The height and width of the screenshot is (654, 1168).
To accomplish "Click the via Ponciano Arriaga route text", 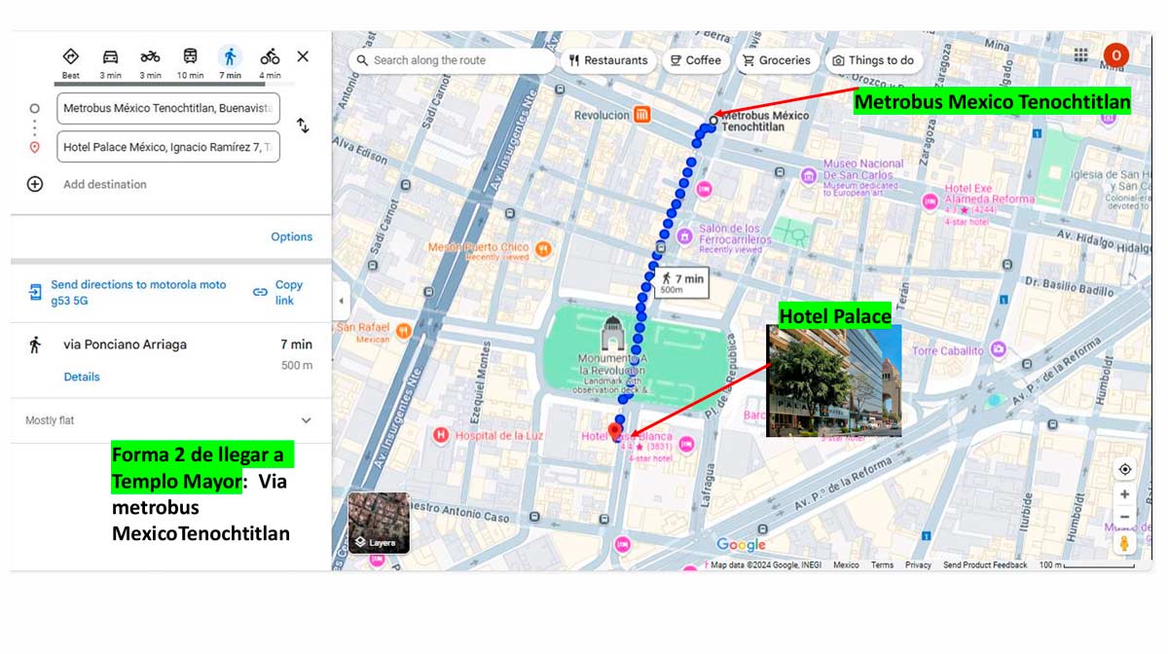I will click(125, 345).
